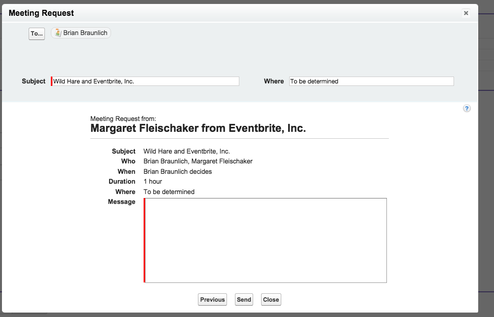Click the contact icon beside Brian Braunlich
Image resolution: width=494 pixels, height=317 pixels.
pyautogui.click(x=58, y=33)
